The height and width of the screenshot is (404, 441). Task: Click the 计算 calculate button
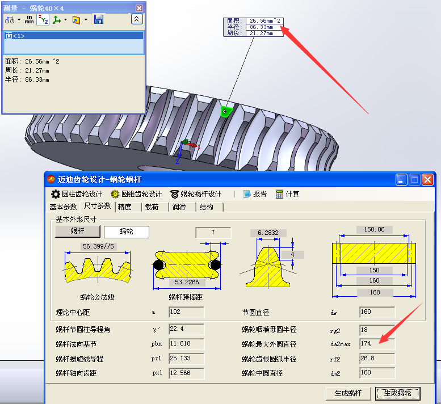(288, 194)
